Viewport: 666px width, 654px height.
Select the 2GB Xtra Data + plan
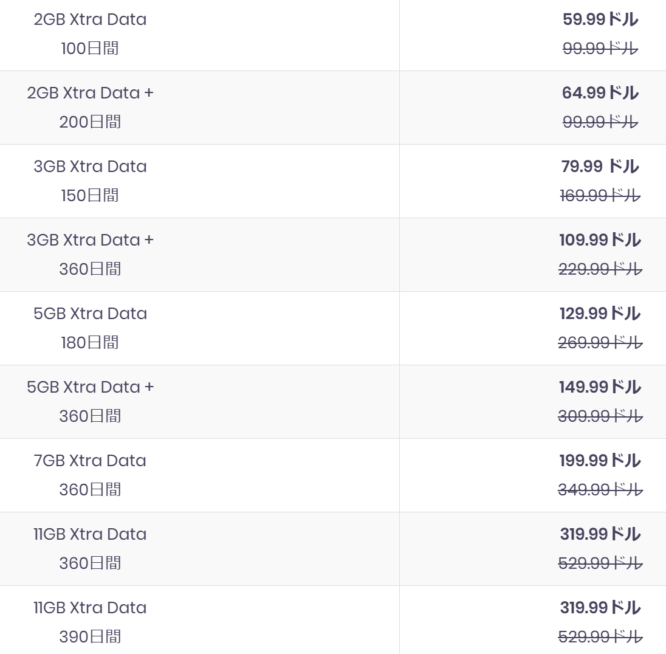coord(90,93)
